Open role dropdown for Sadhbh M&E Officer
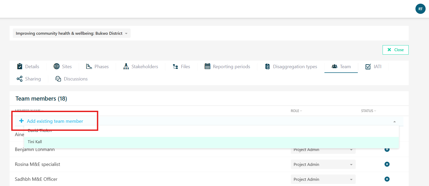Screen dimensions: 429x186 323,179
